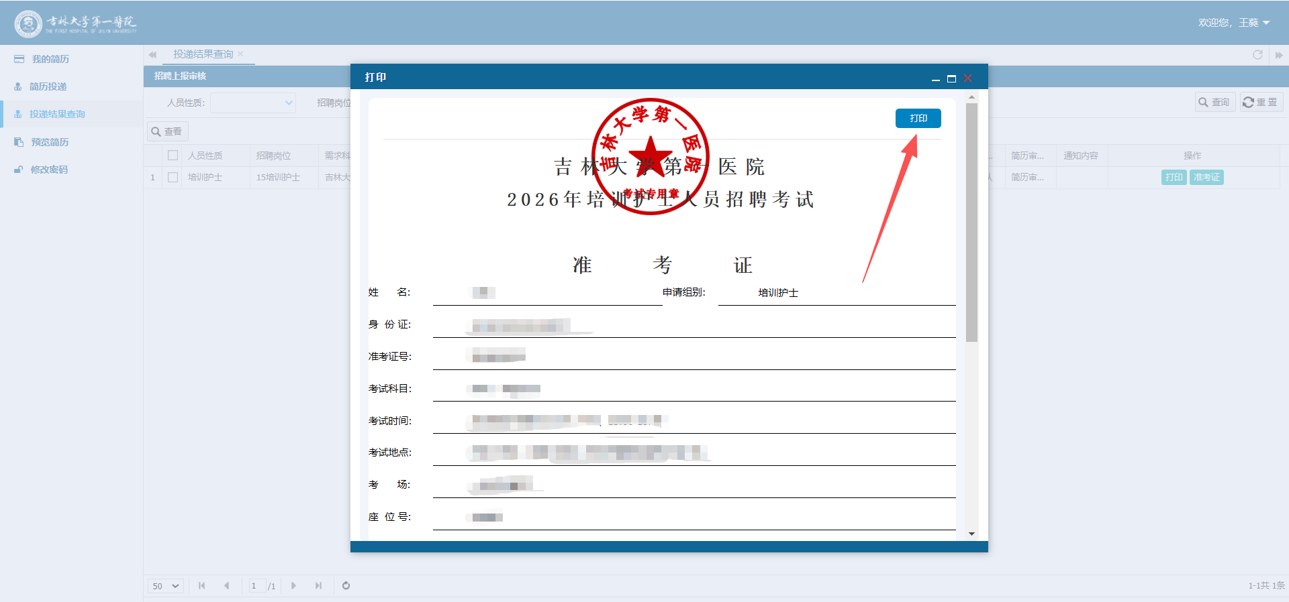This screenshot has height=602, width=1289.
Task: Click the 修改密码 lock icon
Action: pyautogui.click(x=19, y=170)
